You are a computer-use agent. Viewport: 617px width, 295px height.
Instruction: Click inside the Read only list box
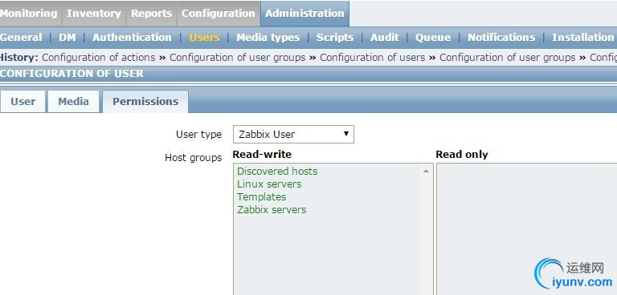pos(526,229)
